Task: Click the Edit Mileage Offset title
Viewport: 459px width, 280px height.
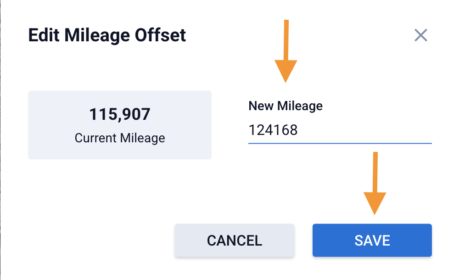Action: coord(107,35)
